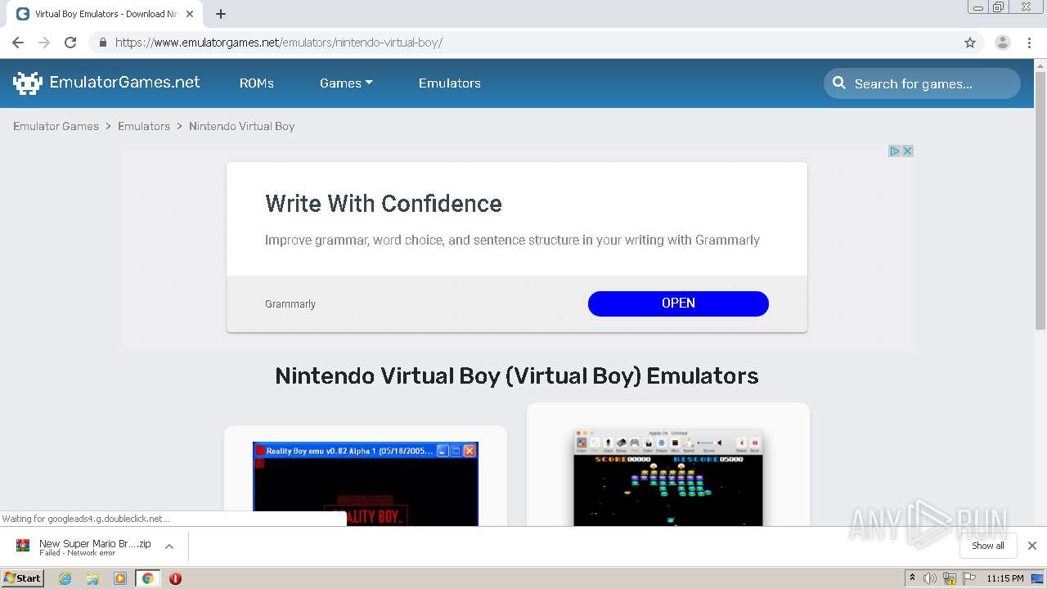Open the Windows Start menu
Viewport: 1047px width, 589px height.
coord(22,578)
